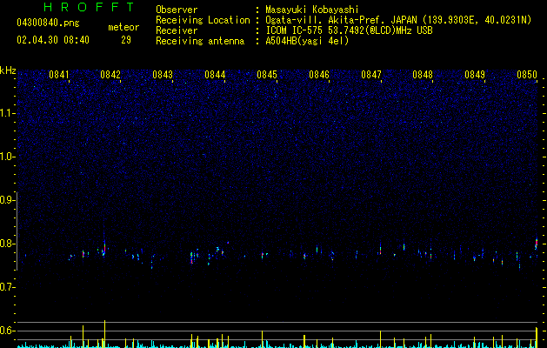Click the 0.7 kHz axis label
547x348 pixels.
(7, 287)
